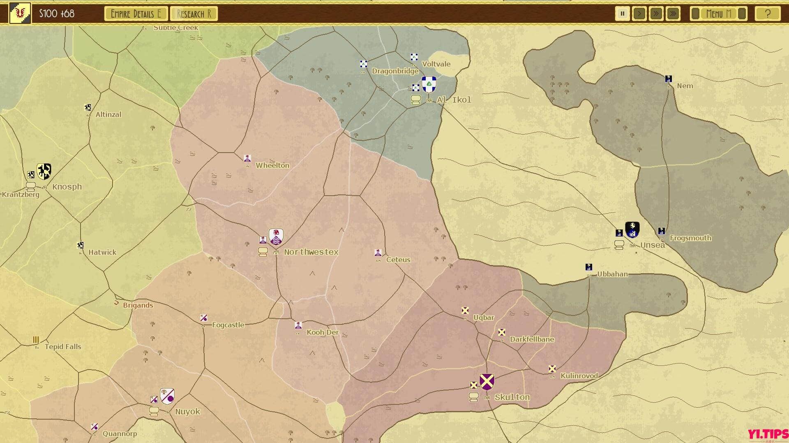The image size is (789, 443).
Task: Select the Nuyok scales shield icon
Action: coord(167,396)
